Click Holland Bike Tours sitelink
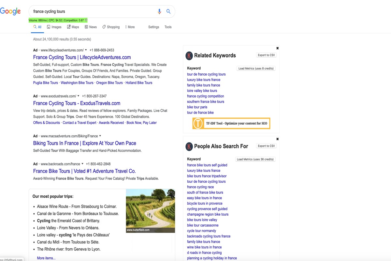 coord(139,83)
